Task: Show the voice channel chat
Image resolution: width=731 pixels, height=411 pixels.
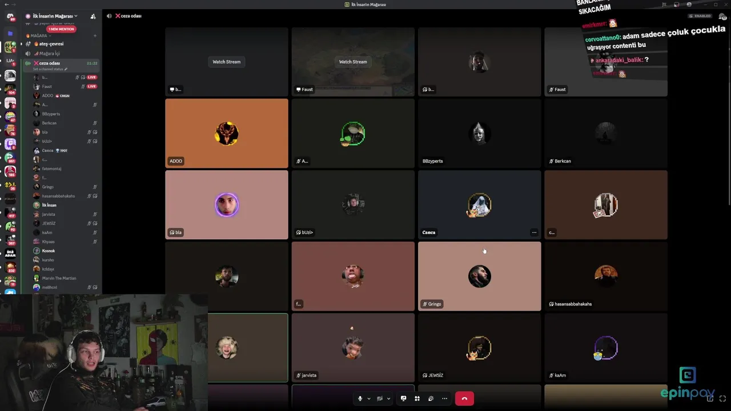Action: (722, 16)
